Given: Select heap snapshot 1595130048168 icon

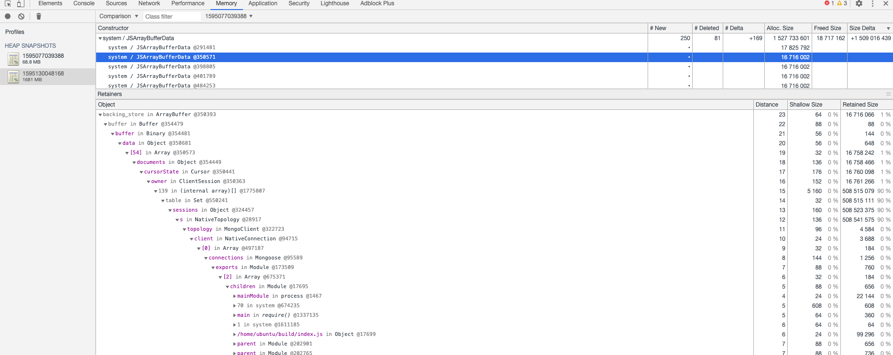Looking at the screenshot, I should tap(13, 76).
